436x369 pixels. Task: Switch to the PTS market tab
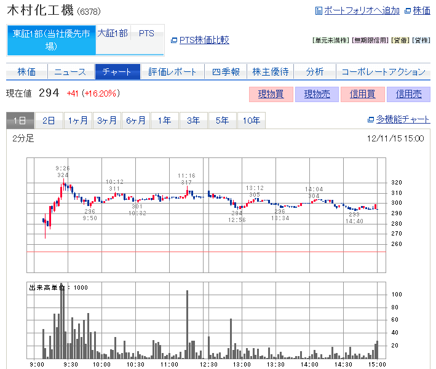click(x=146, y=34)
